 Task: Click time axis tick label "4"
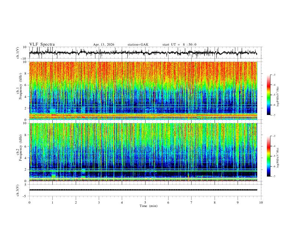click(122, 203)
